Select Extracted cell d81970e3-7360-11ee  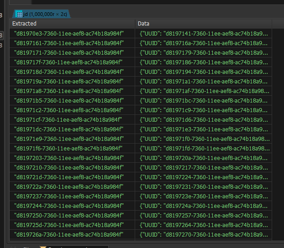click(x=68, y=33)
